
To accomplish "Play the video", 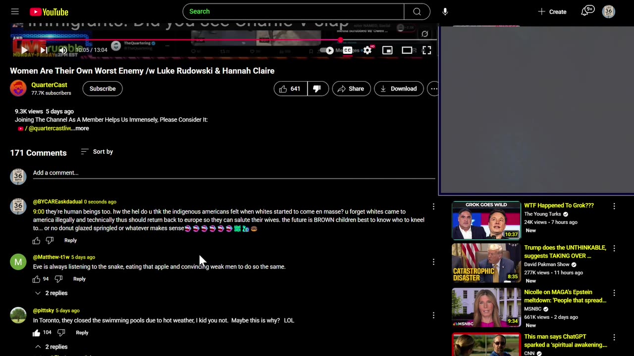I will (24, 50).
